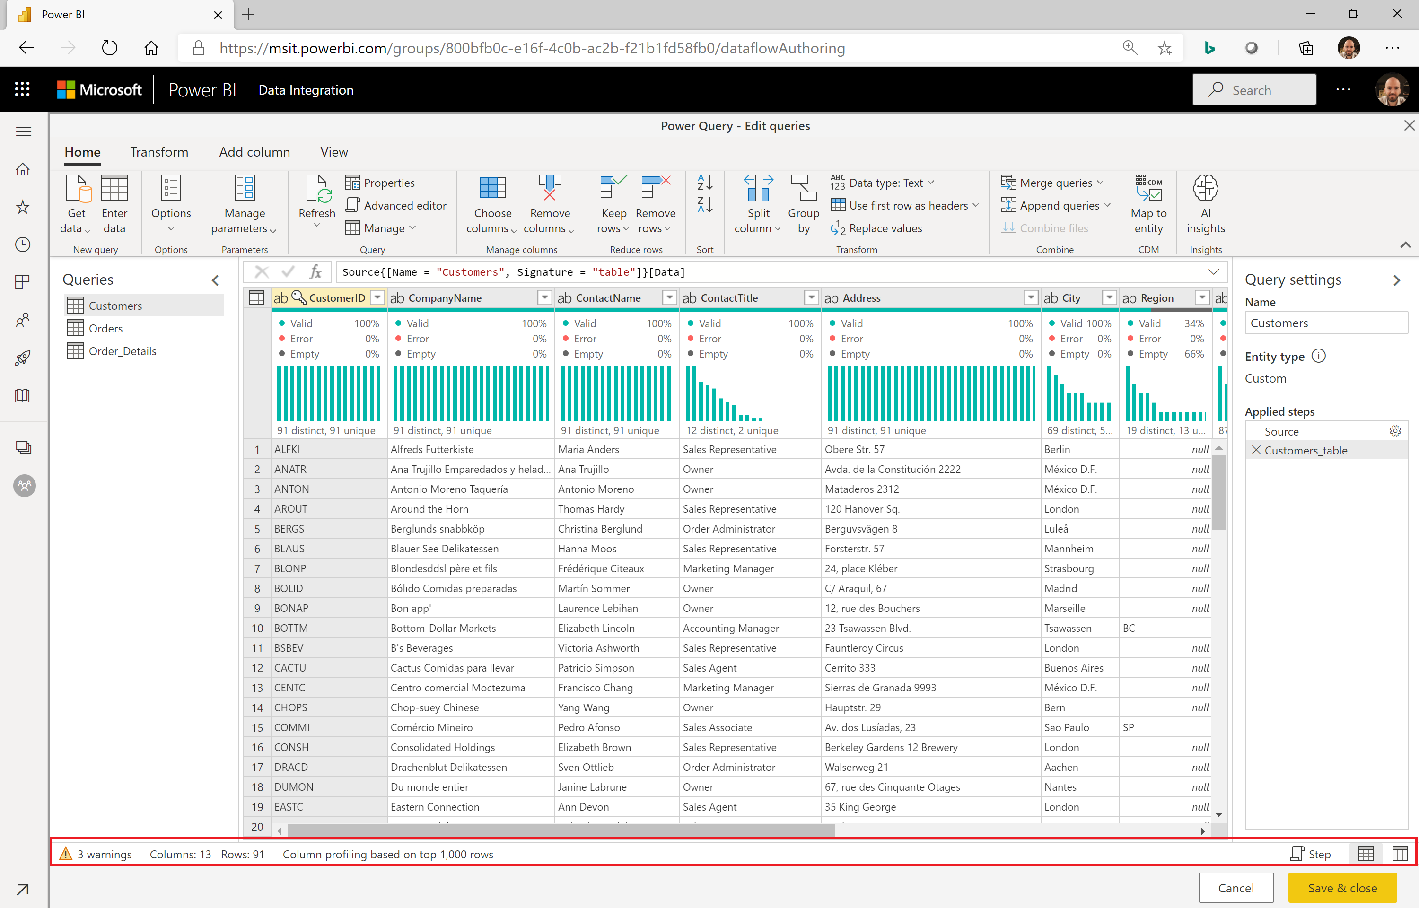
Task: Click the Save & close button
Action: (1342, 887)
